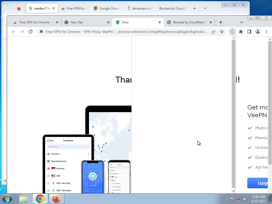Close the Free VPN for Chrome tab
272x204 pixels.
pyautogui.click(x=57, y=22)
